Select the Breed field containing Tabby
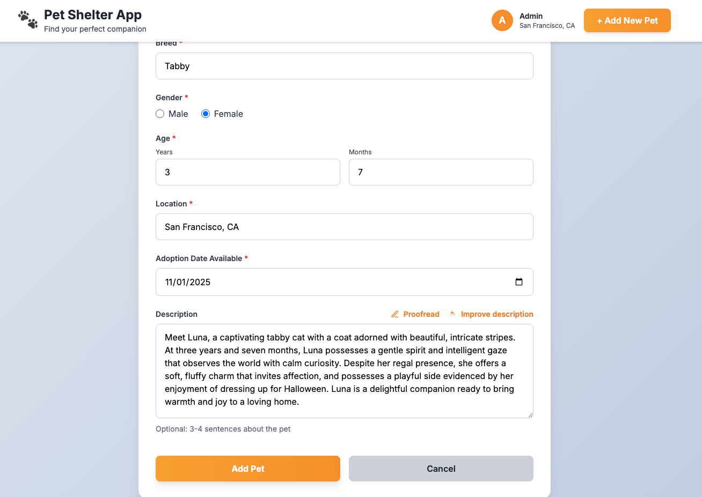The width and height of the screenshot is (702, 497). (344, 65)
